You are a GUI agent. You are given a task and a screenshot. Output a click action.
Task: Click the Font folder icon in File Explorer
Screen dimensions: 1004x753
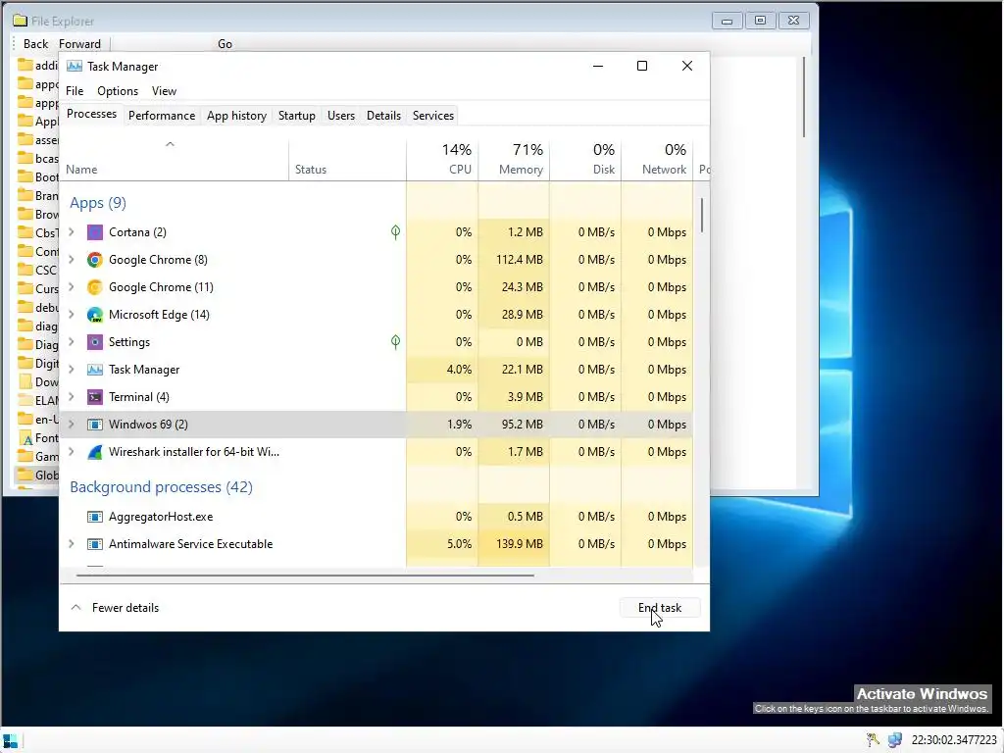[x=25, y=438]
